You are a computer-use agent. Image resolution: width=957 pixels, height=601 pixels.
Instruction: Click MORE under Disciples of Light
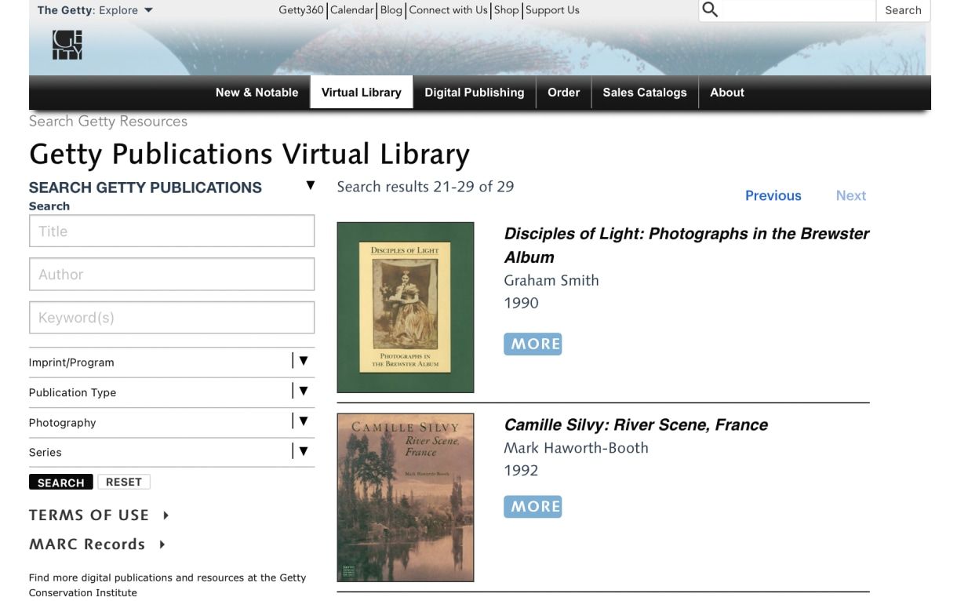pos(533,344)
